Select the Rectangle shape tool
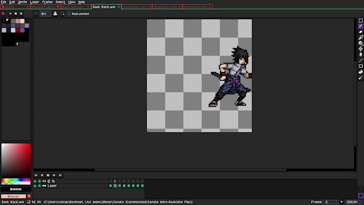The image size is (364, 205). click(x=360, y=66)
